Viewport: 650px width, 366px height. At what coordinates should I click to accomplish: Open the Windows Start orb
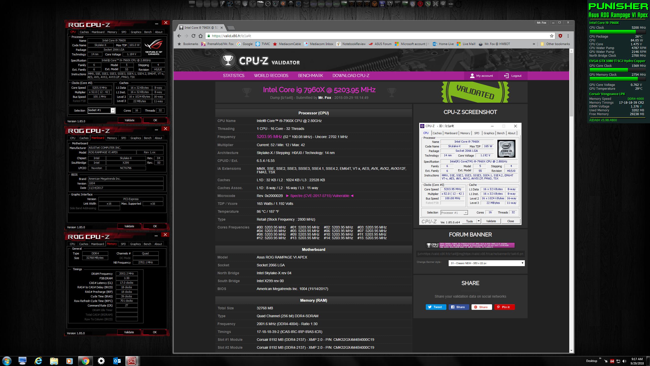[7, 361]
